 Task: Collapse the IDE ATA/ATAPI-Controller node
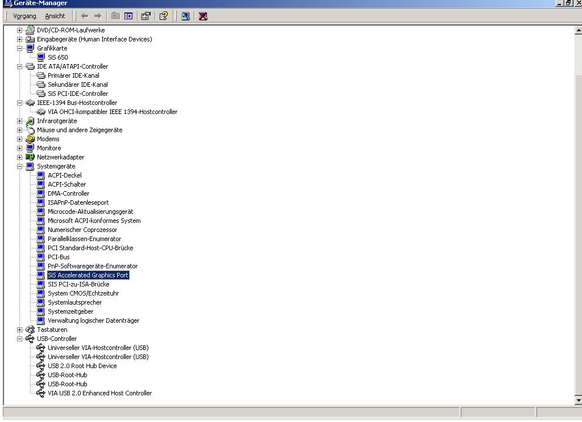20,66
